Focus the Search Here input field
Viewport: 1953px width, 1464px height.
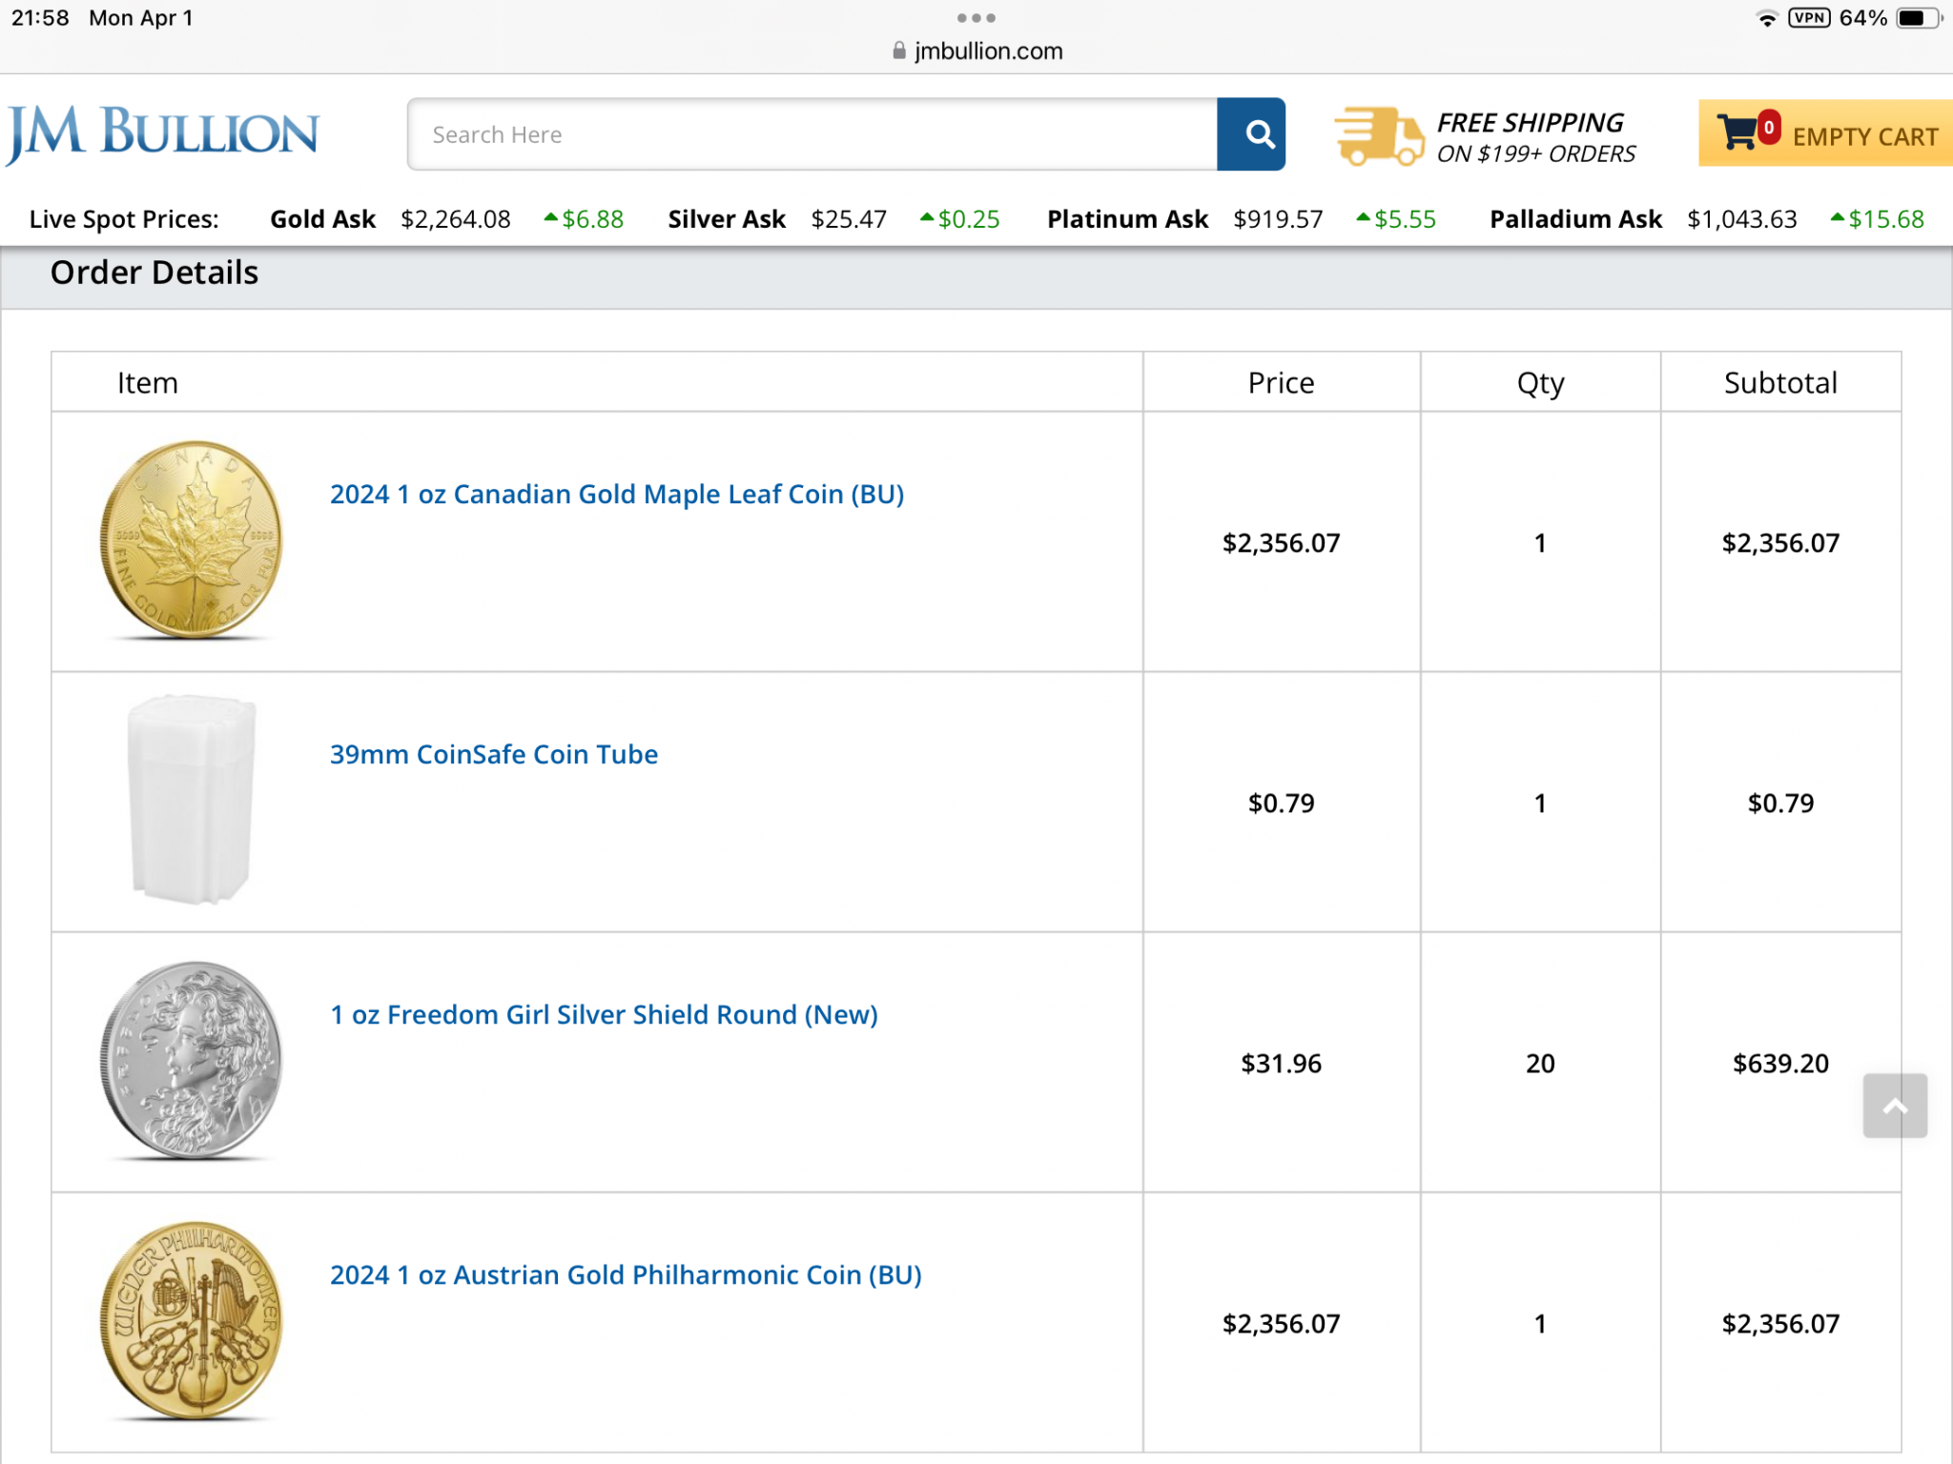[x=812, y=134]
